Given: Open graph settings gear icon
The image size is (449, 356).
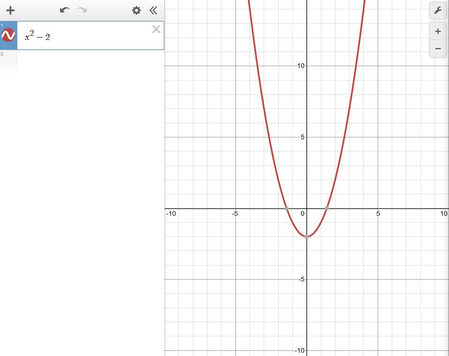Looking at the screenshot, I should click(x=137, y=11).
